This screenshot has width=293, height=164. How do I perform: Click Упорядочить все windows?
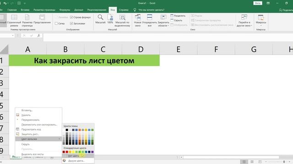point(150,20)
